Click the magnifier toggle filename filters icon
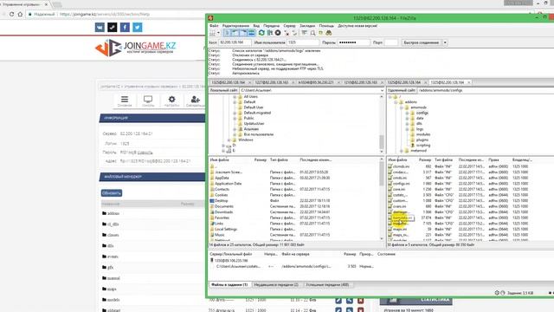This screenshot has height=312, width=554. point(312,33)
